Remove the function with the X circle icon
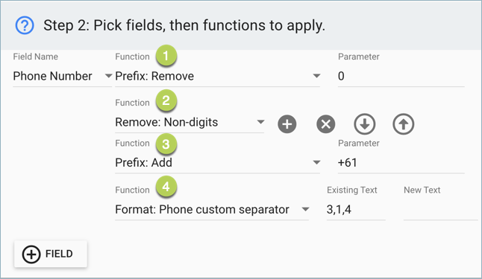This screenshot has height=279, width=482. pos(326,124)
